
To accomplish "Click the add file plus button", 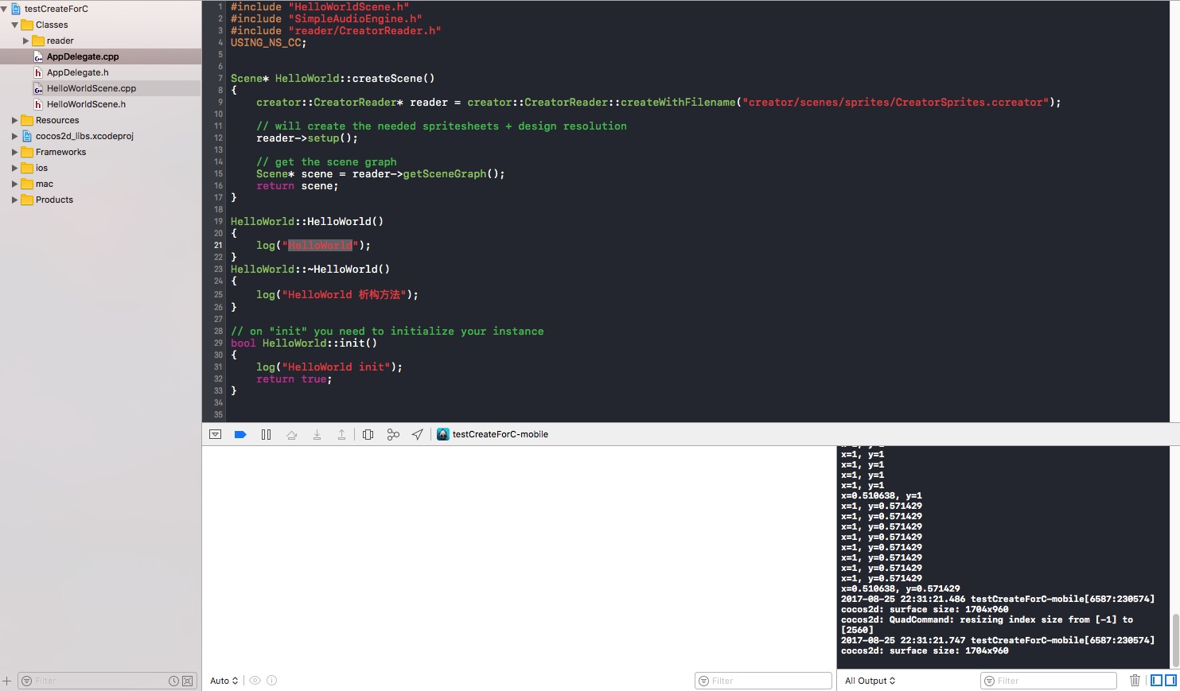I will pyautogui.click(x=7, y=681).
